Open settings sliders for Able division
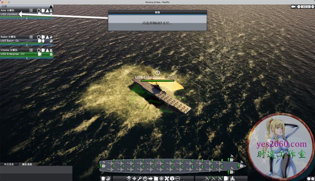The height and width of the screenshot is (181, 315). (x=31, y=10)
